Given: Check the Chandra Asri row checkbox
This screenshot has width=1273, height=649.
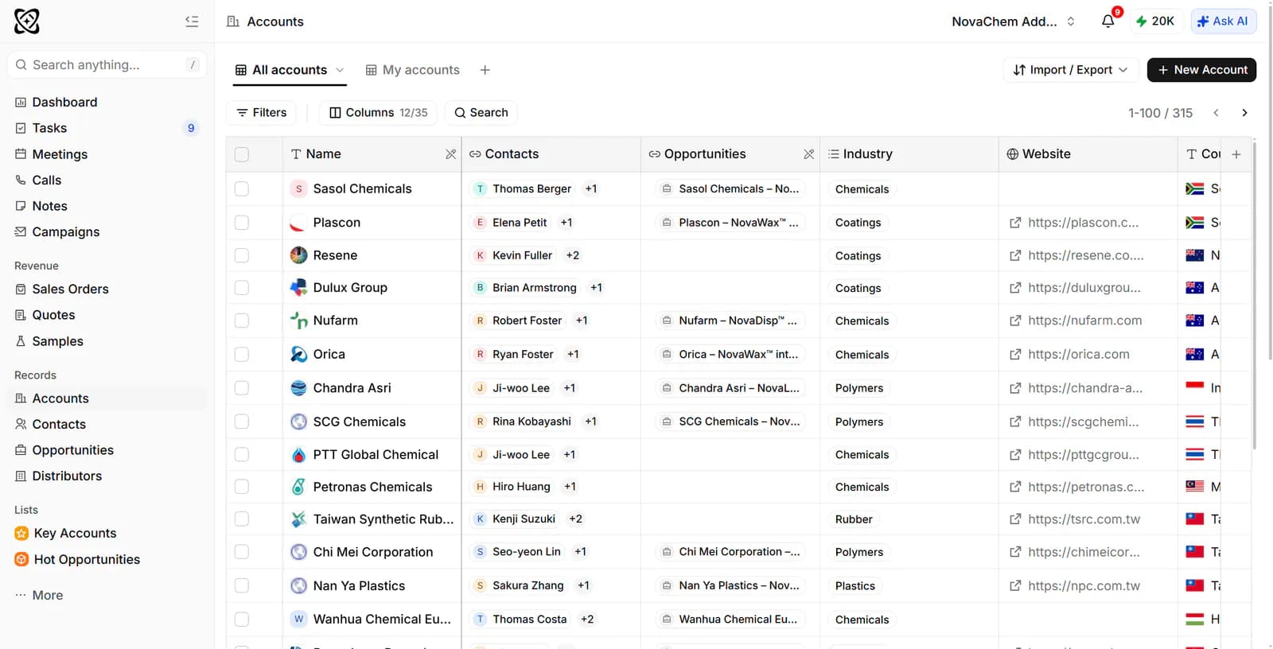Looking at the screenshot, I should 242,388.
